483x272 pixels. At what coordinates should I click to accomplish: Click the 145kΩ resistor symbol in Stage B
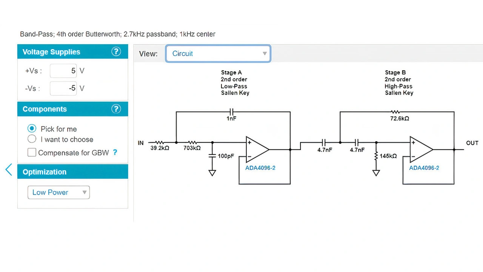tap(376, 156)
